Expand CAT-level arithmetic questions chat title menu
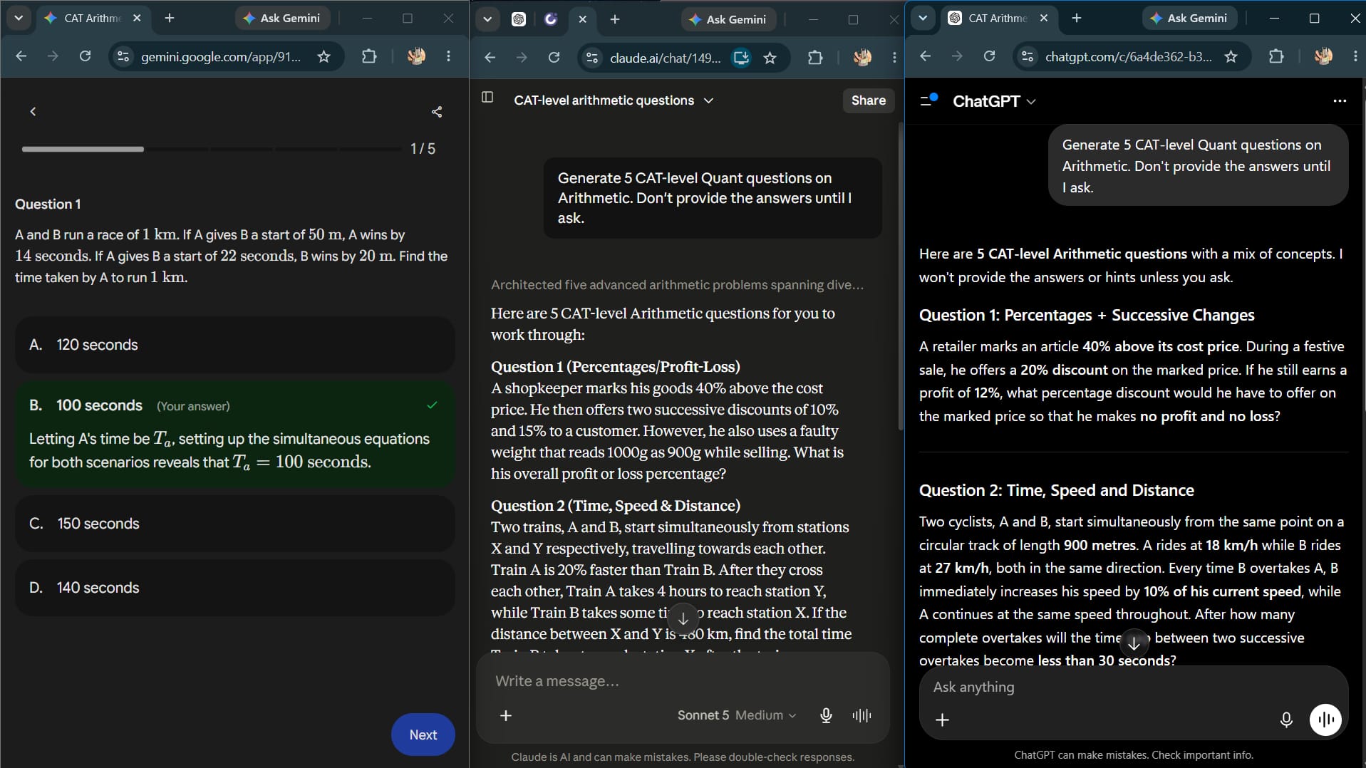The image size is (1366, 768). point(614,100)
